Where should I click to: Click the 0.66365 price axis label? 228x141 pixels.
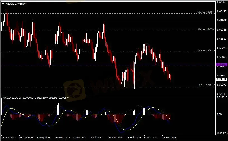point(222,2)
